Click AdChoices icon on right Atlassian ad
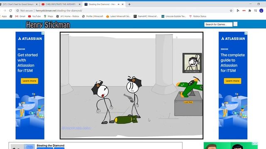 point(246,33)
